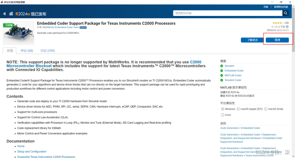Open the first Embedded Coder category link
The image size is (295, 158).
coord(251,128)
